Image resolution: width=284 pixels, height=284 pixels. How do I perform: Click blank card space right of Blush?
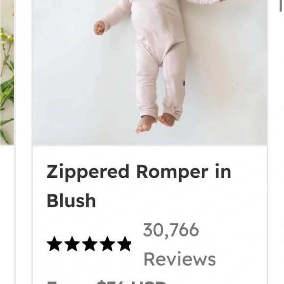181,200
